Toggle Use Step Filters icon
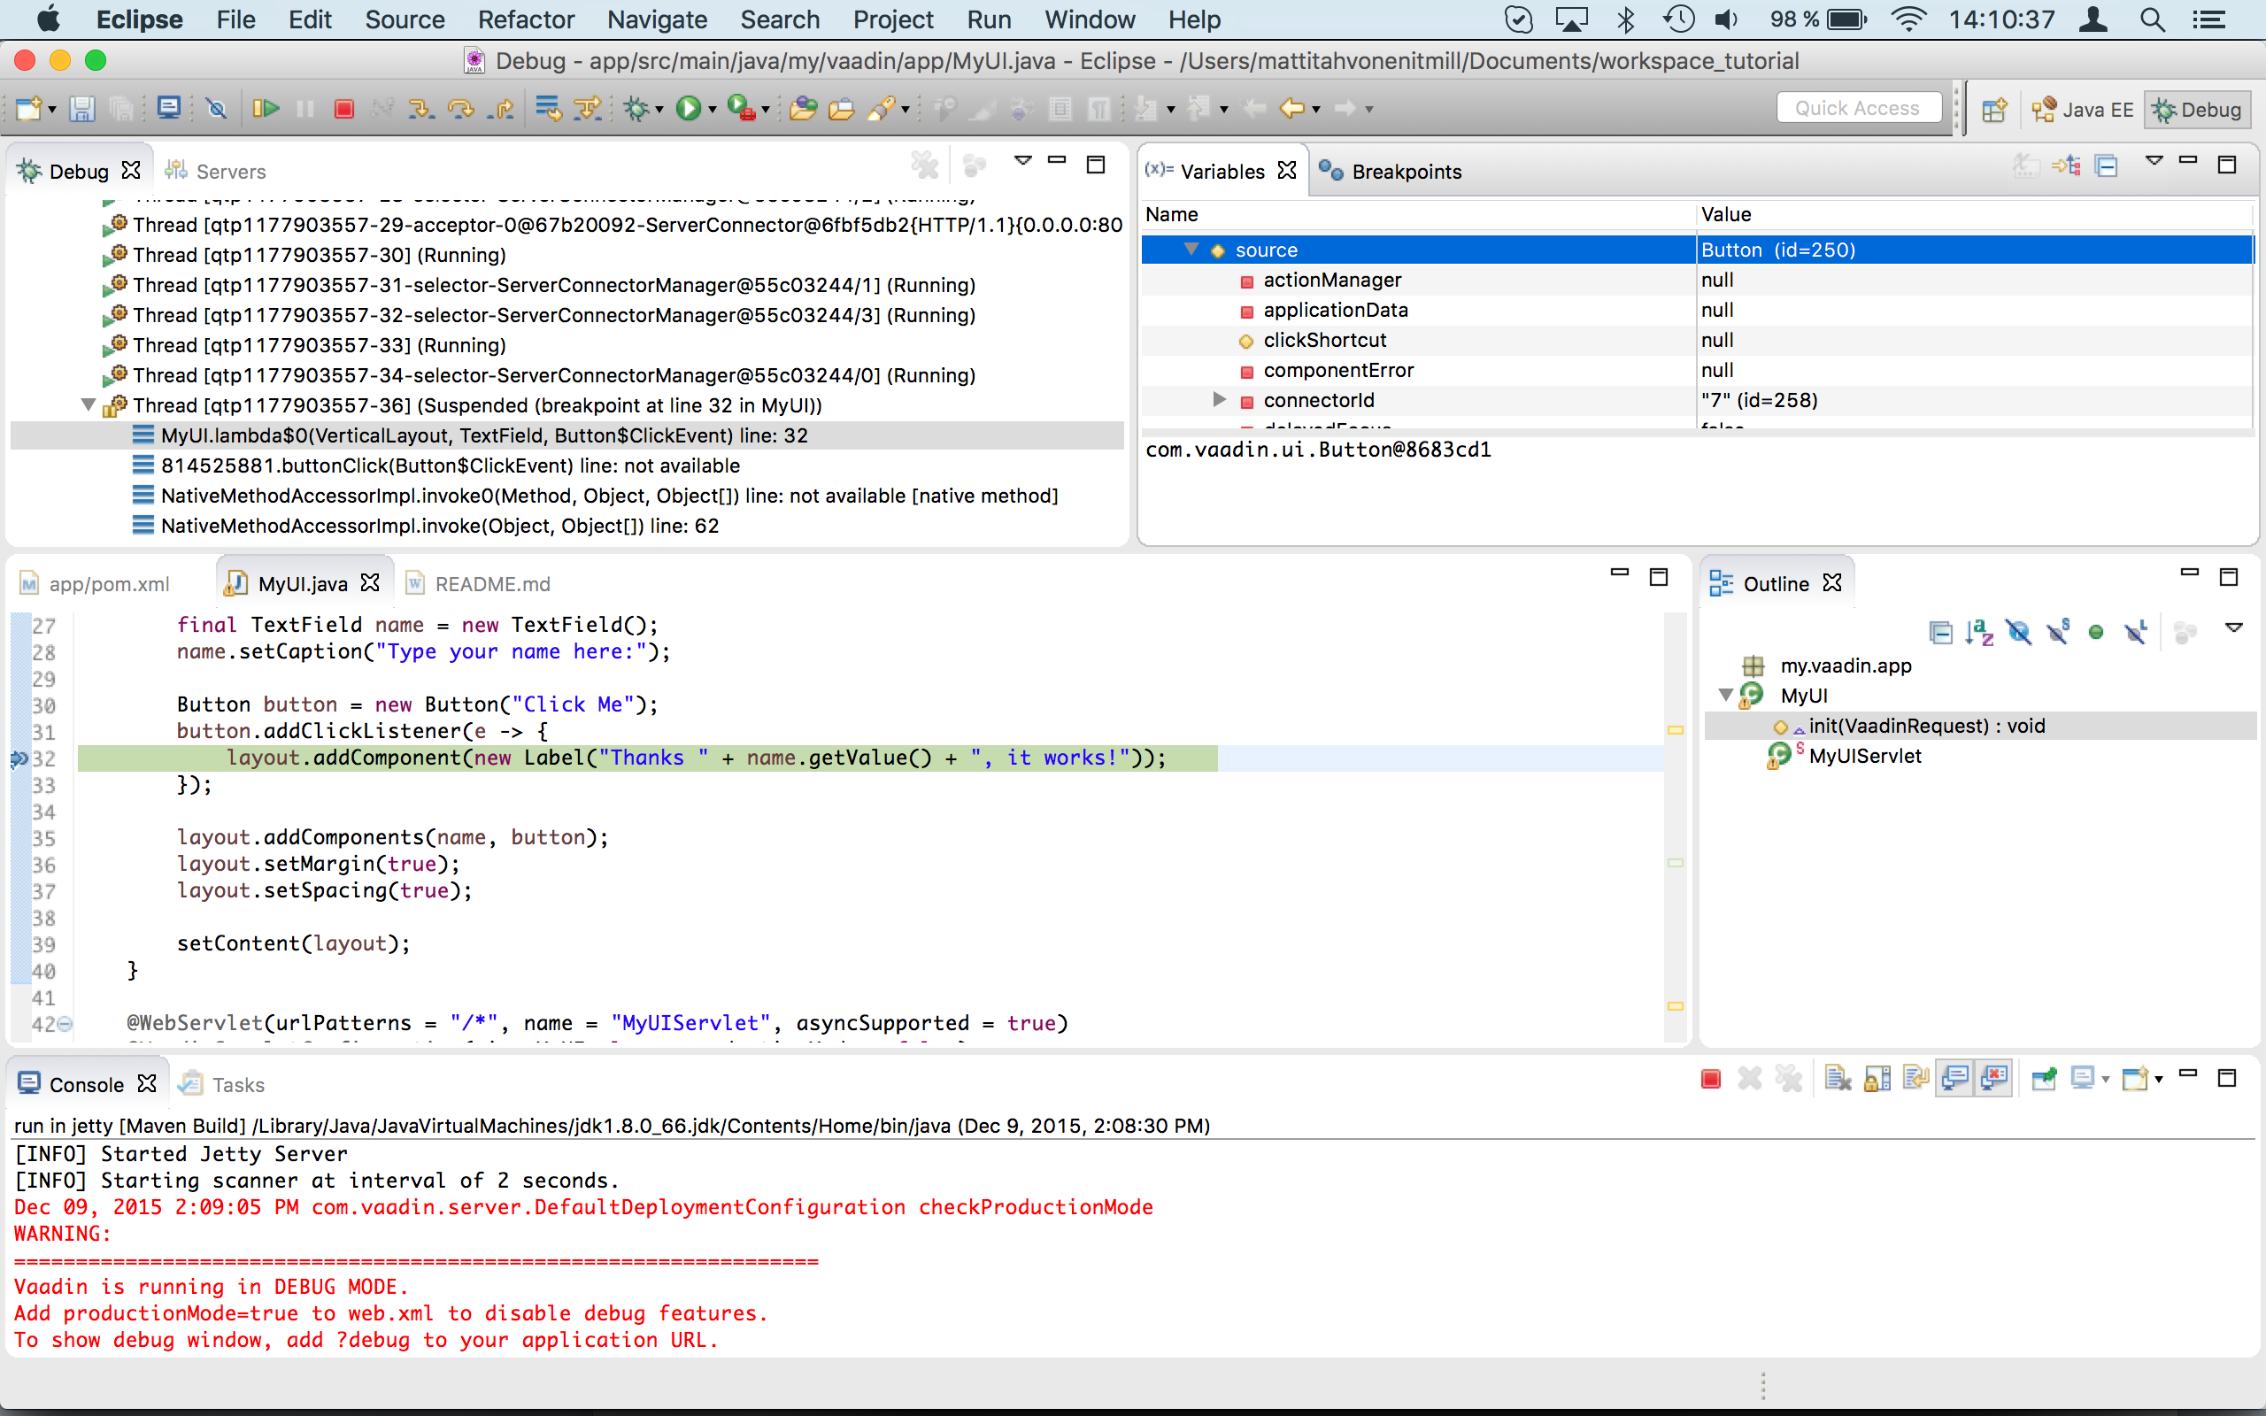Screen dimensions: 2266x1416 588,110
